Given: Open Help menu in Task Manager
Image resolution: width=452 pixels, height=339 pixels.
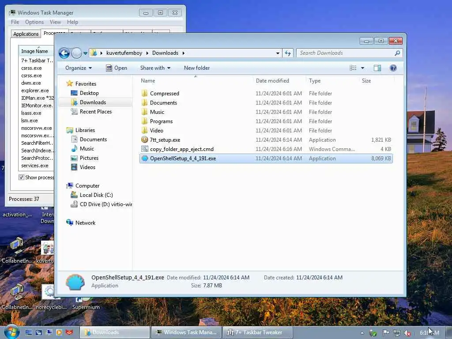Looking at the screenshot, I should click(72, 22).
